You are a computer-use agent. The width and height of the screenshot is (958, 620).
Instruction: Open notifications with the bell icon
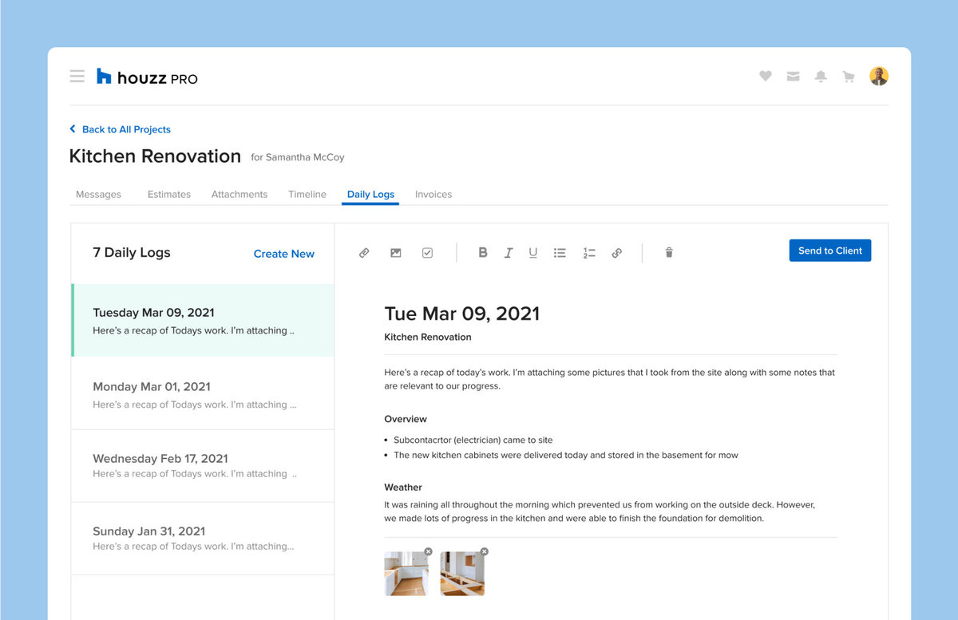[x=821, y=76]
